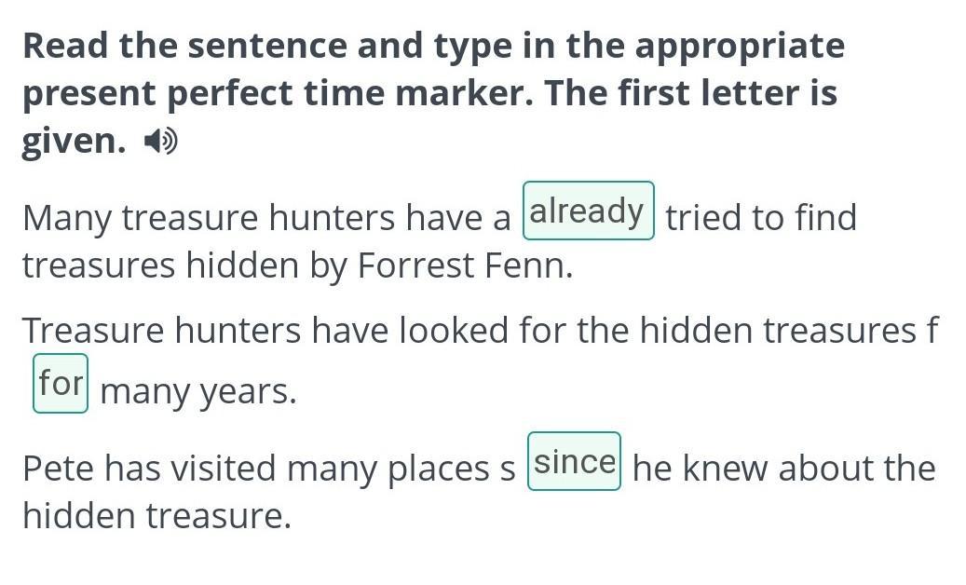This screenshot has height=585, width=966.
Task: Play the instruction audio speaker icon
Action: point(160,142)
